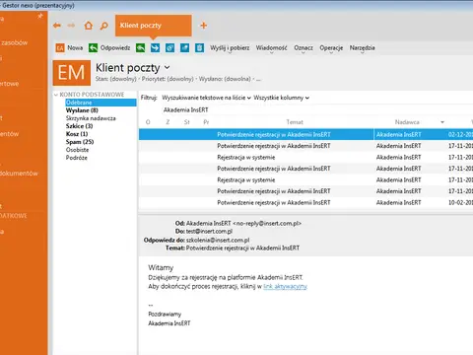Open the Wiadomość menu

pyautogui.click(x=271, y=48)
